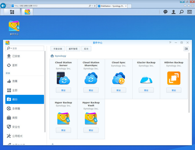Click the 手動安裝 button
Image resolution: width=195 pixels, height=150 pixels.
coord(58,49)
